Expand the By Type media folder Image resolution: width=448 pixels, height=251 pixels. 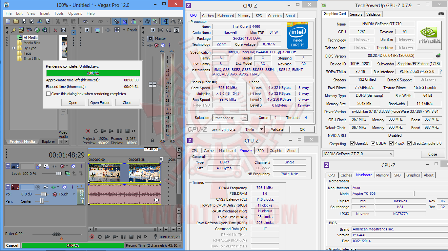(x=14, y=48)
